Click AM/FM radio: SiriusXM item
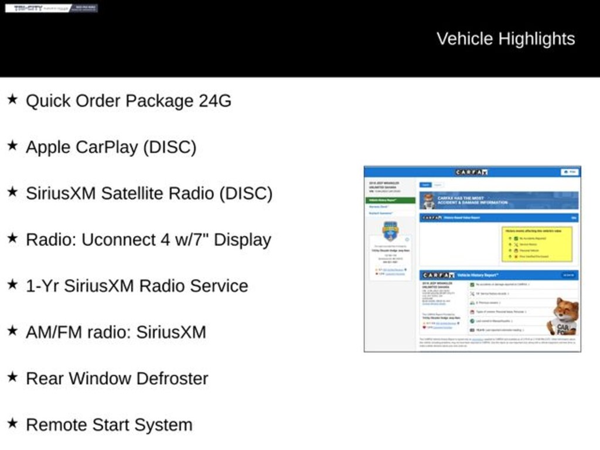Image resolution: width=600 pixels, height=450 pixels. [115, 332]
